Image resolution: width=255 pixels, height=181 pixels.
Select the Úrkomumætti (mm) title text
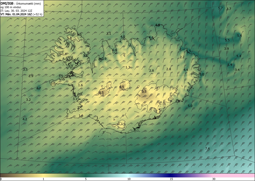click(29, 3)
